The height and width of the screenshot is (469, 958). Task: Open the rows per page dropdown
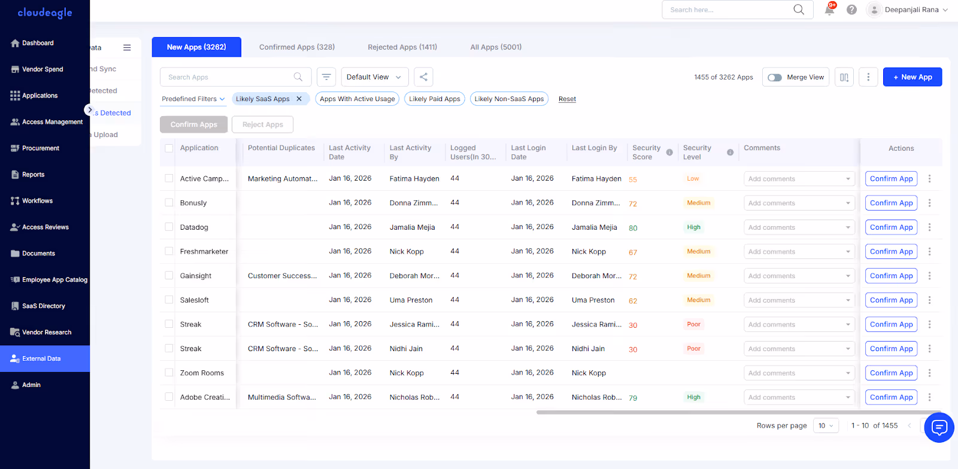coord(826,426)
